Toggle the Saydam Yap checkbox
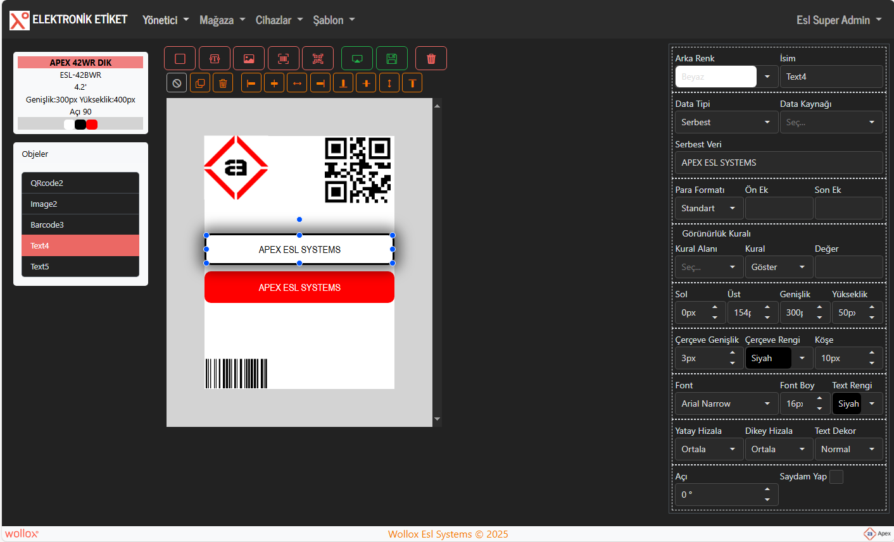The height and width of the screenshot is (542, 894). click(x=836, y=477)
